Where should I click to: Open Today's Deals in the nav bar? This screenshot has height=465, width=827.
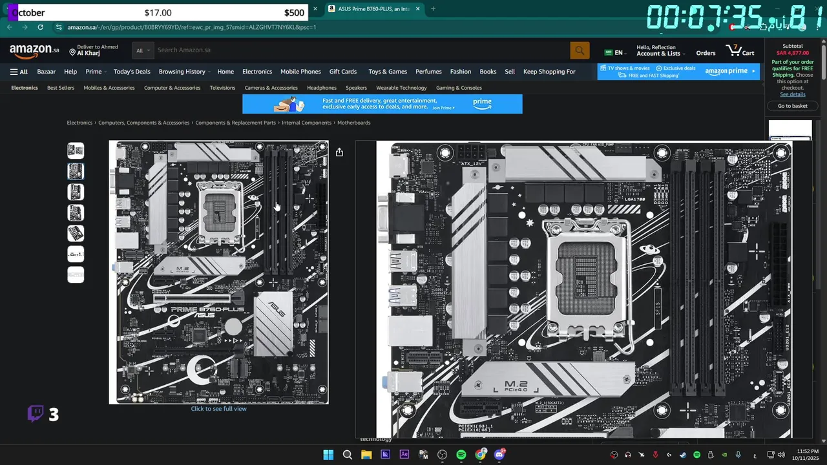point(132,72)
